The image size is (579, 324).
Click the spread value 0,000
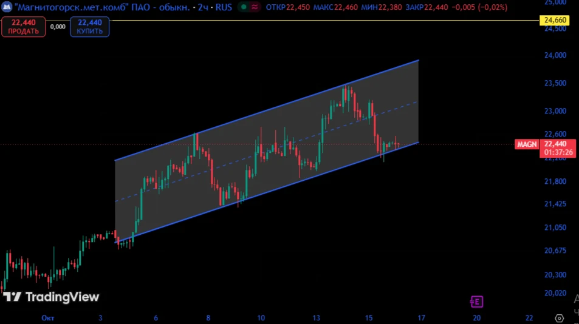click(x=58, y=27)
